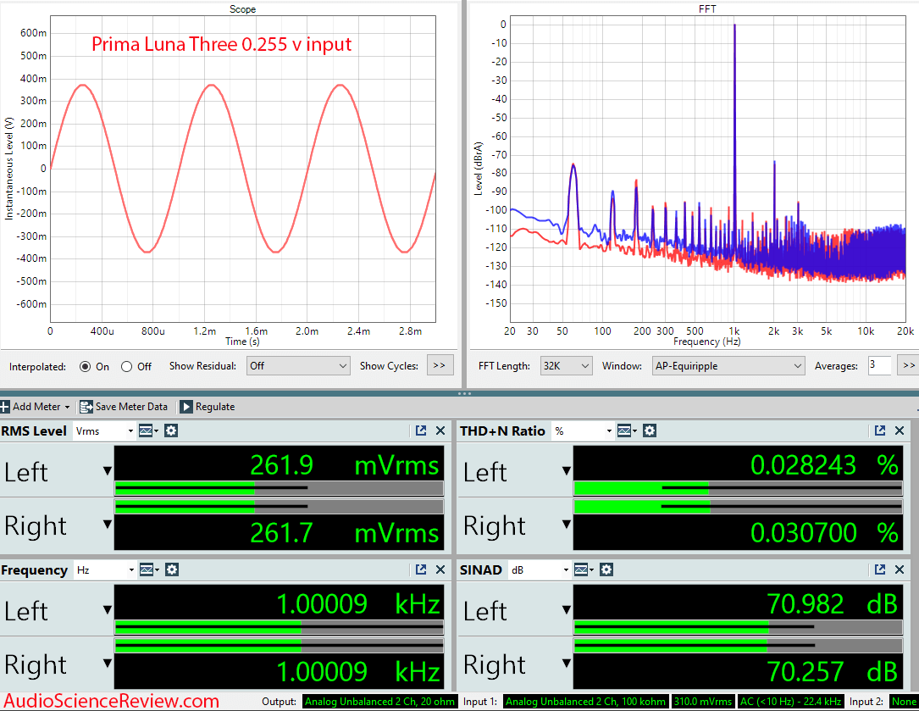
Task: Open FFT Length 32K dropdown
Action: 566,366
